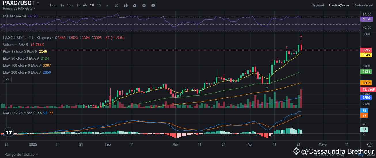Click the green 3134 EMA price label
The image size is (376, 158).
click(366, 72)
